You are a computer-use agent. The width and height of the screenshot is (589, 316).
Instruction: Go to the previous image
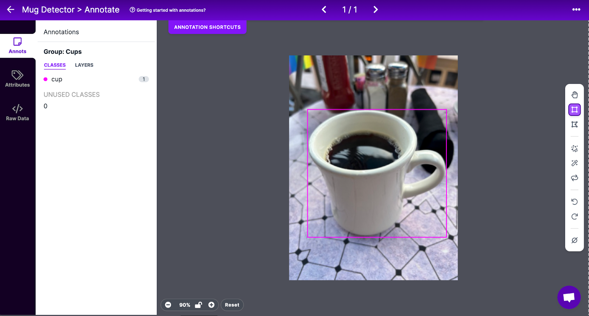click(324, 10)
